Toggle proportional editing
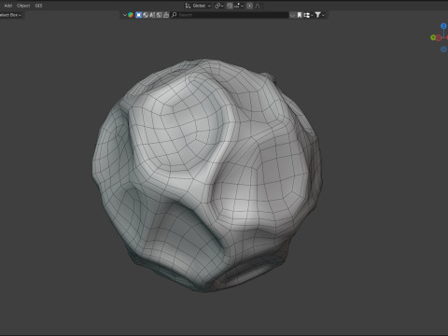448x336 pixels. point(249,6)
